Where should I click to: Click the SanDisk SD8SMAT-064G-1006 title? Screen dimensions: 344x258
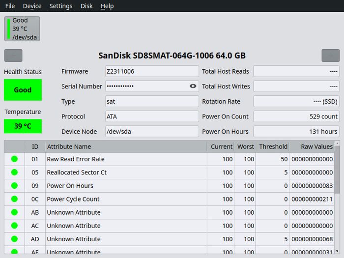coord(172,56)
